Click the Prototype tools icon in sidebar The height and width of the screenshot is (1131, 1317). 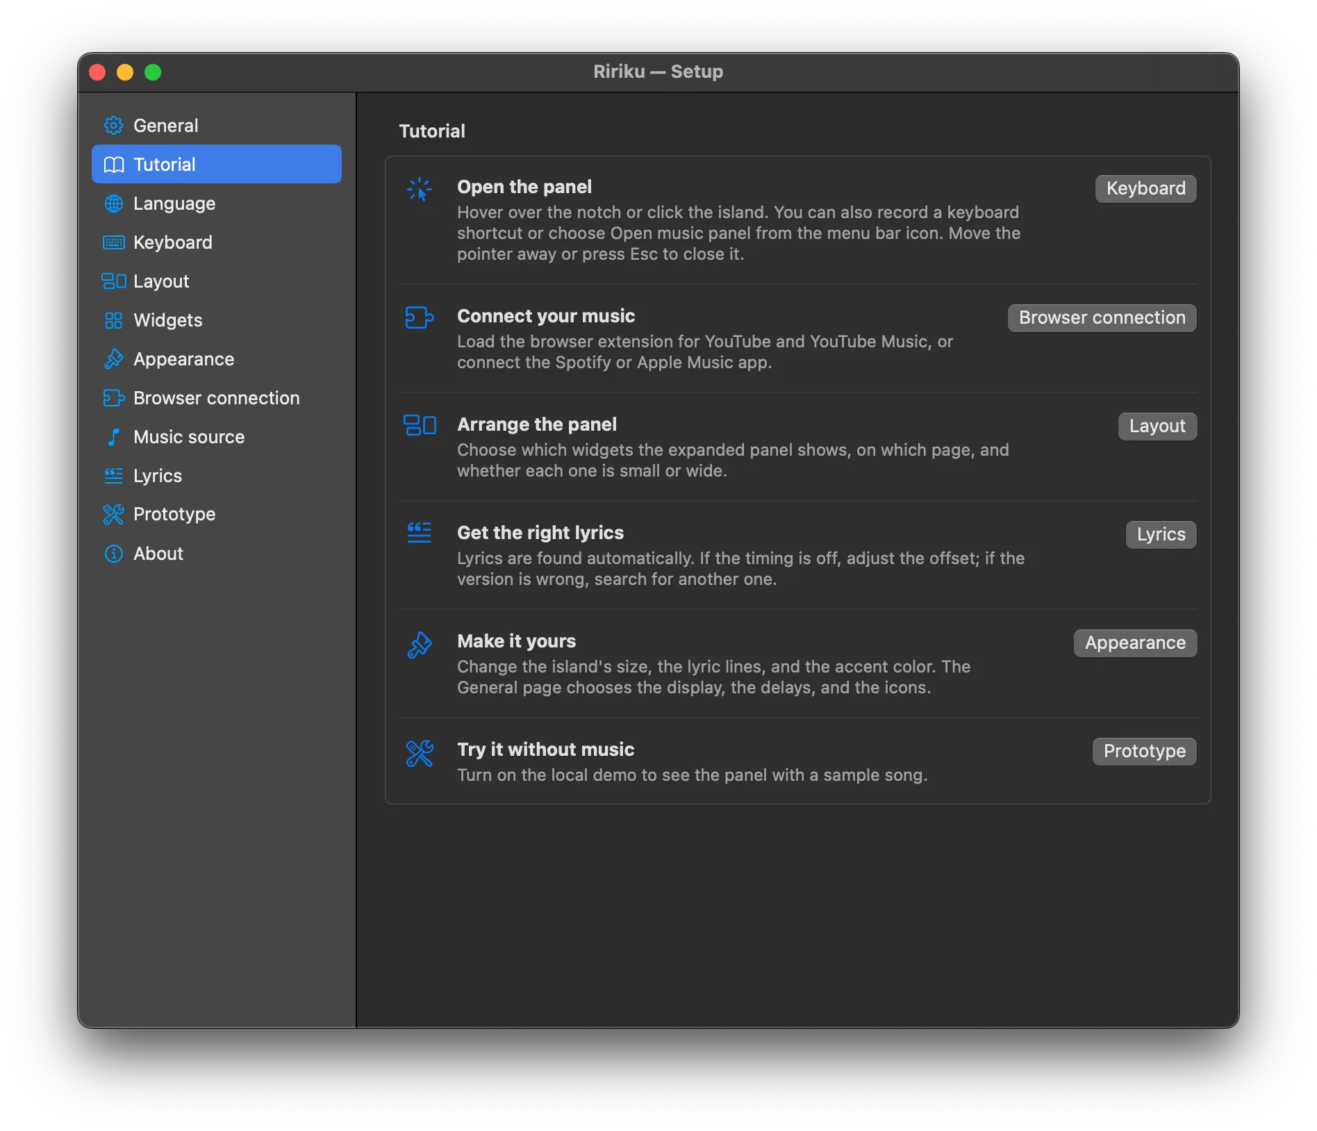coord(113,514)
